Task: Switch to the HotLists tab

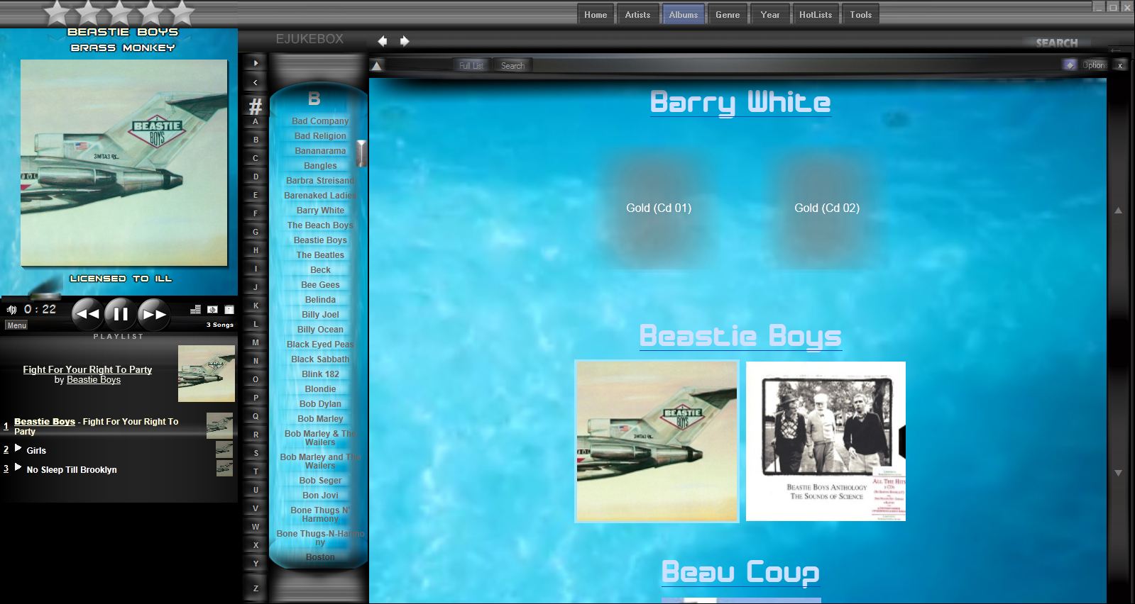Action: tap(815, 15)
